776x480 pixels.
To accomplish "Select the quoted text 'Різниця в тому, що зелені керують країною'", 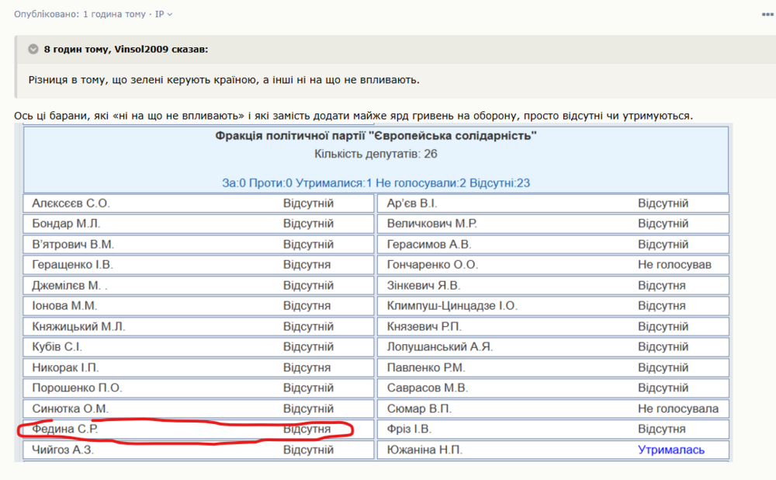I will [143, 80].
